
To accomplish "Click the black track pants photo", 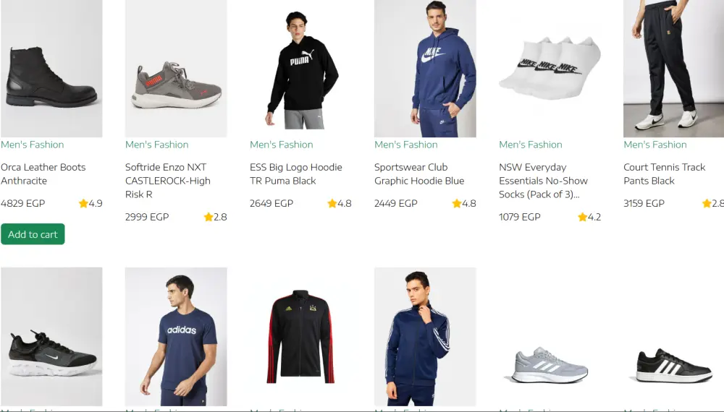I will [673, 69].
